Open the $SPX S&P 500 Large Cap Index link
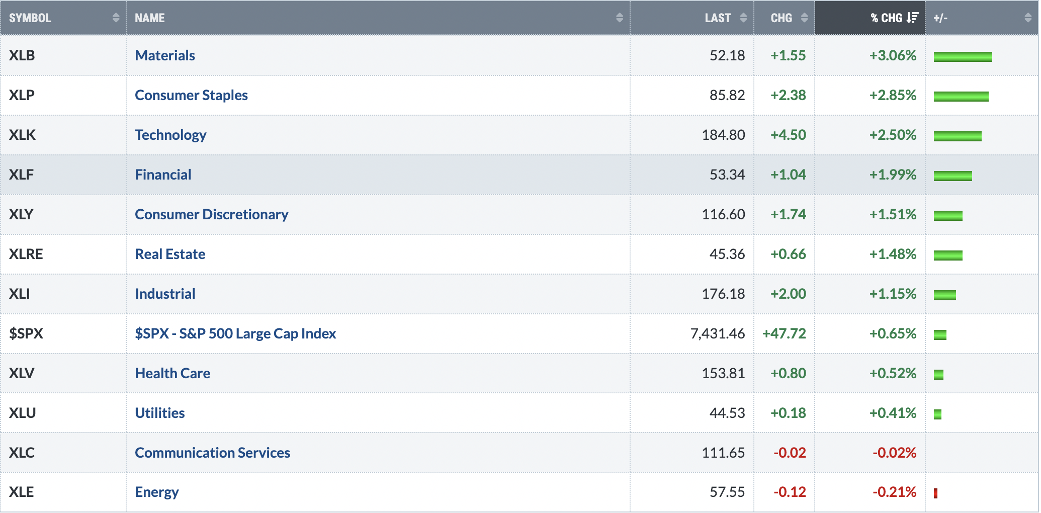 (x=235, y=333)
